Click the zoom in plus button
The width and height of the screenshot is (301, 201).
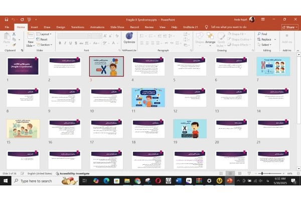(283, 173)
